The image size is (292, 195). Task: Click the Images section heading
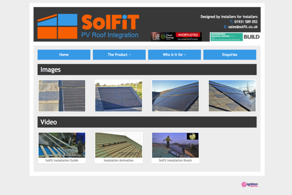[50, 69]
